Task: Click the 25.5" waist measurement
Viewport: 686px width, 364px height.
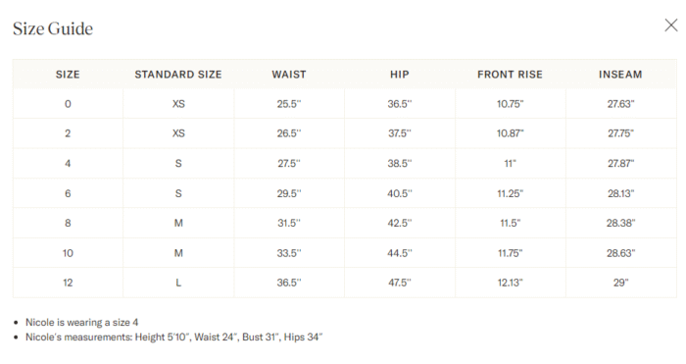Action: pos(289,104)
